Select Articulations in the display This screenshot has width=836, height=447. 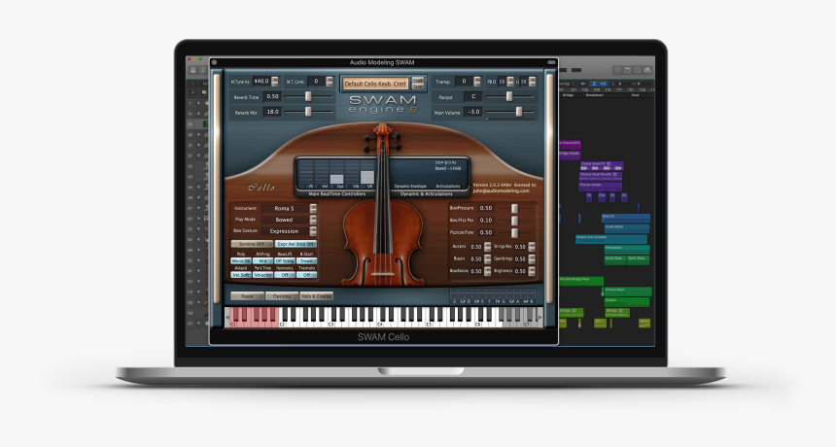pyautogui.click(x=448, y=187)
